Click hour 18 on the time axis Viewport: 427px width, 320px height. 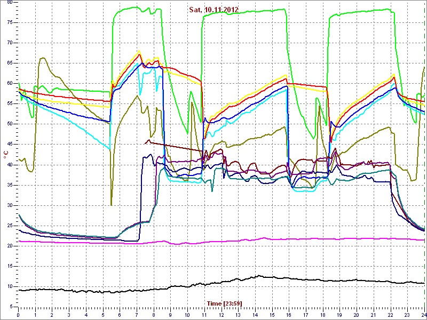pyautogui.click(x=323, y=314)
